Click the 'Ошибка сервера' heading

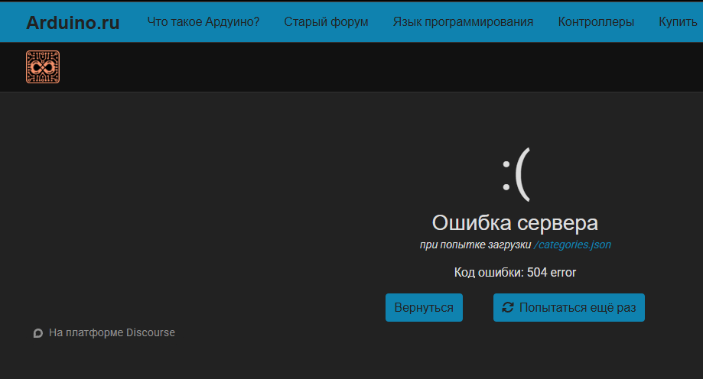click(515, 223)
